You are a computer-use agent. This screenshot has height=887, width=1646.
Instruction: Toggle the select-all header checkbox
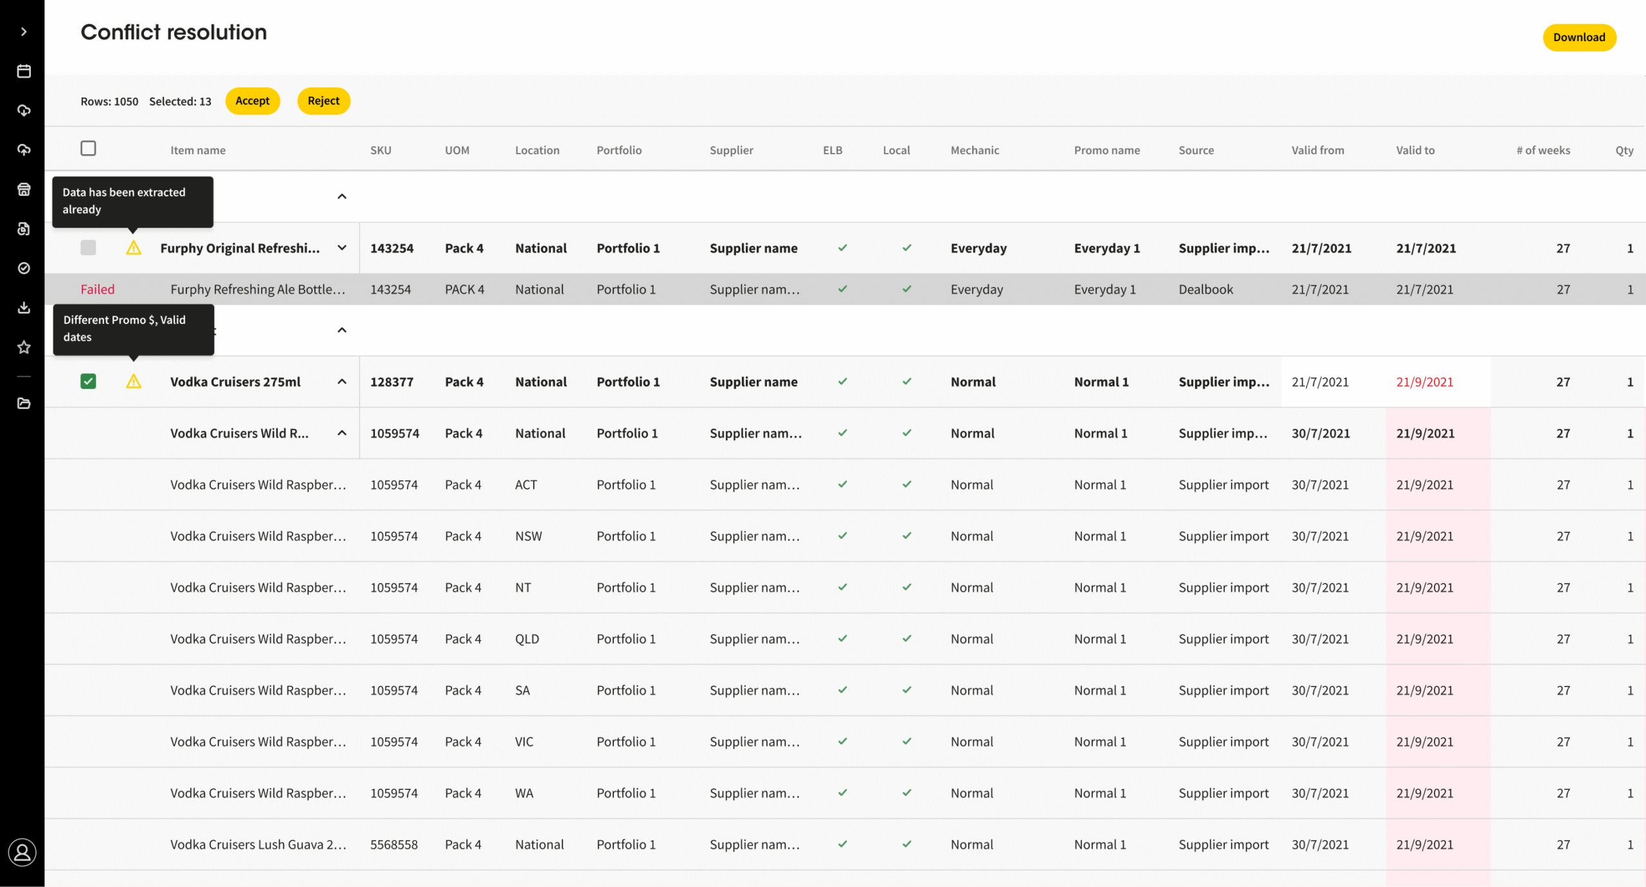[x=88, y=148]
